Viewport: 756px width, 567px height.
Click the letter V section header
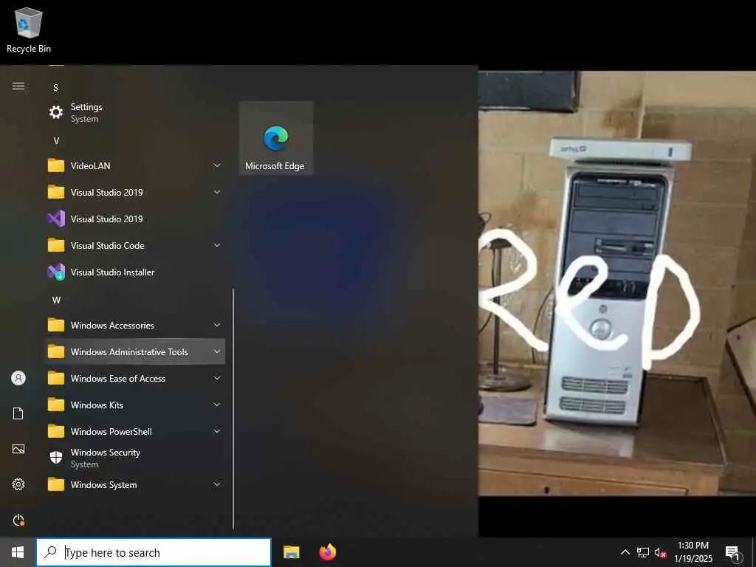coord(56,141)
